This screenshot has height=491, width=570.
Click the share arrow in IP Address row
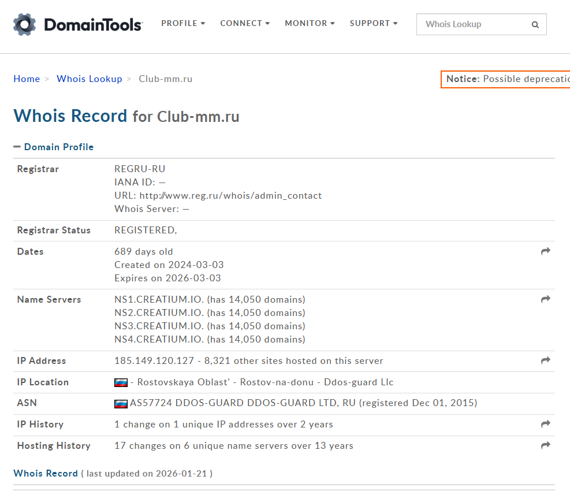point(545,360)
